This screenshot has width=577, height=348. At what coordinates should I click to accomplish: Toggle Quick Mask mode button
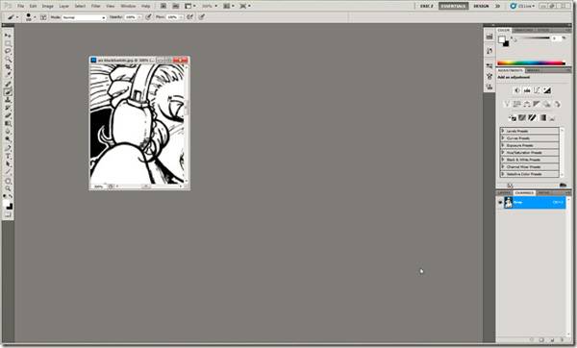coord(8,214)
